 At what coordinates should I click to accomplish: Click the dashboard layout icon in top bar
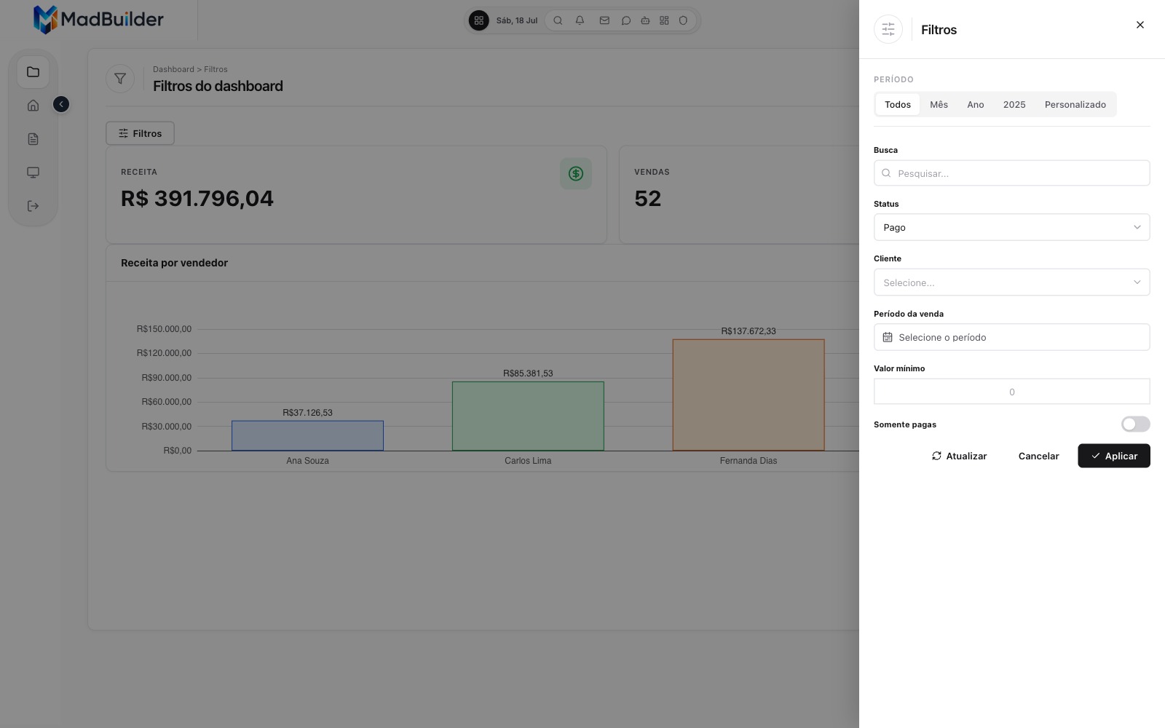coord(664,20)
